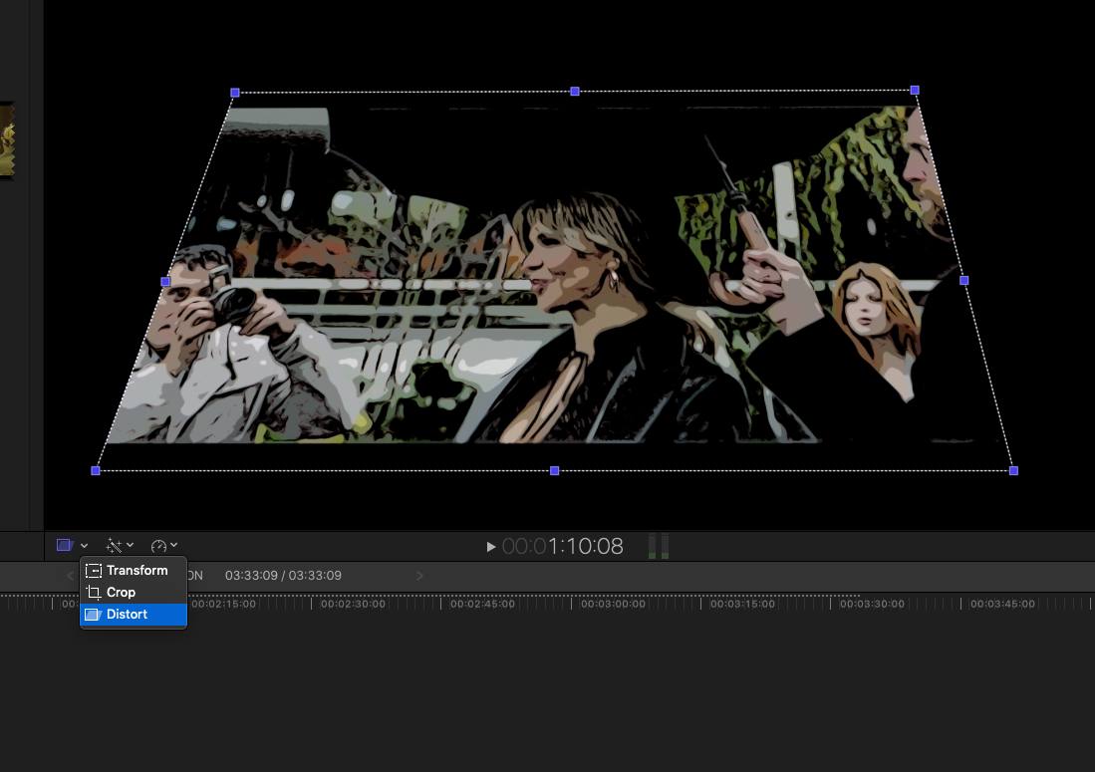Choose Distort from the popup menu
1095x772 pixels.
click(x=134, y=615)
